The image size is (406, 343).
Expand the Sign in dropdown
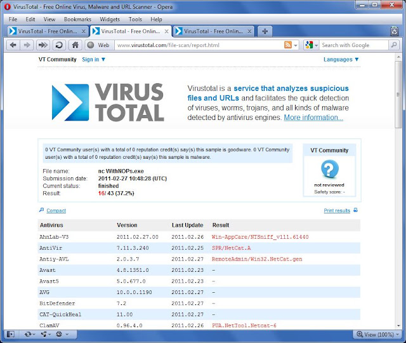(x=93, y=59)
